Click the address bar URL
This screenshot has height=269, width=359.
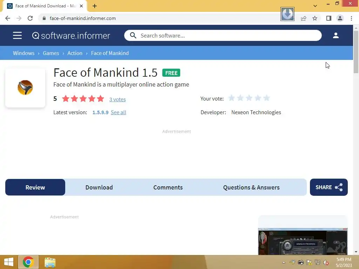(83, 18)
